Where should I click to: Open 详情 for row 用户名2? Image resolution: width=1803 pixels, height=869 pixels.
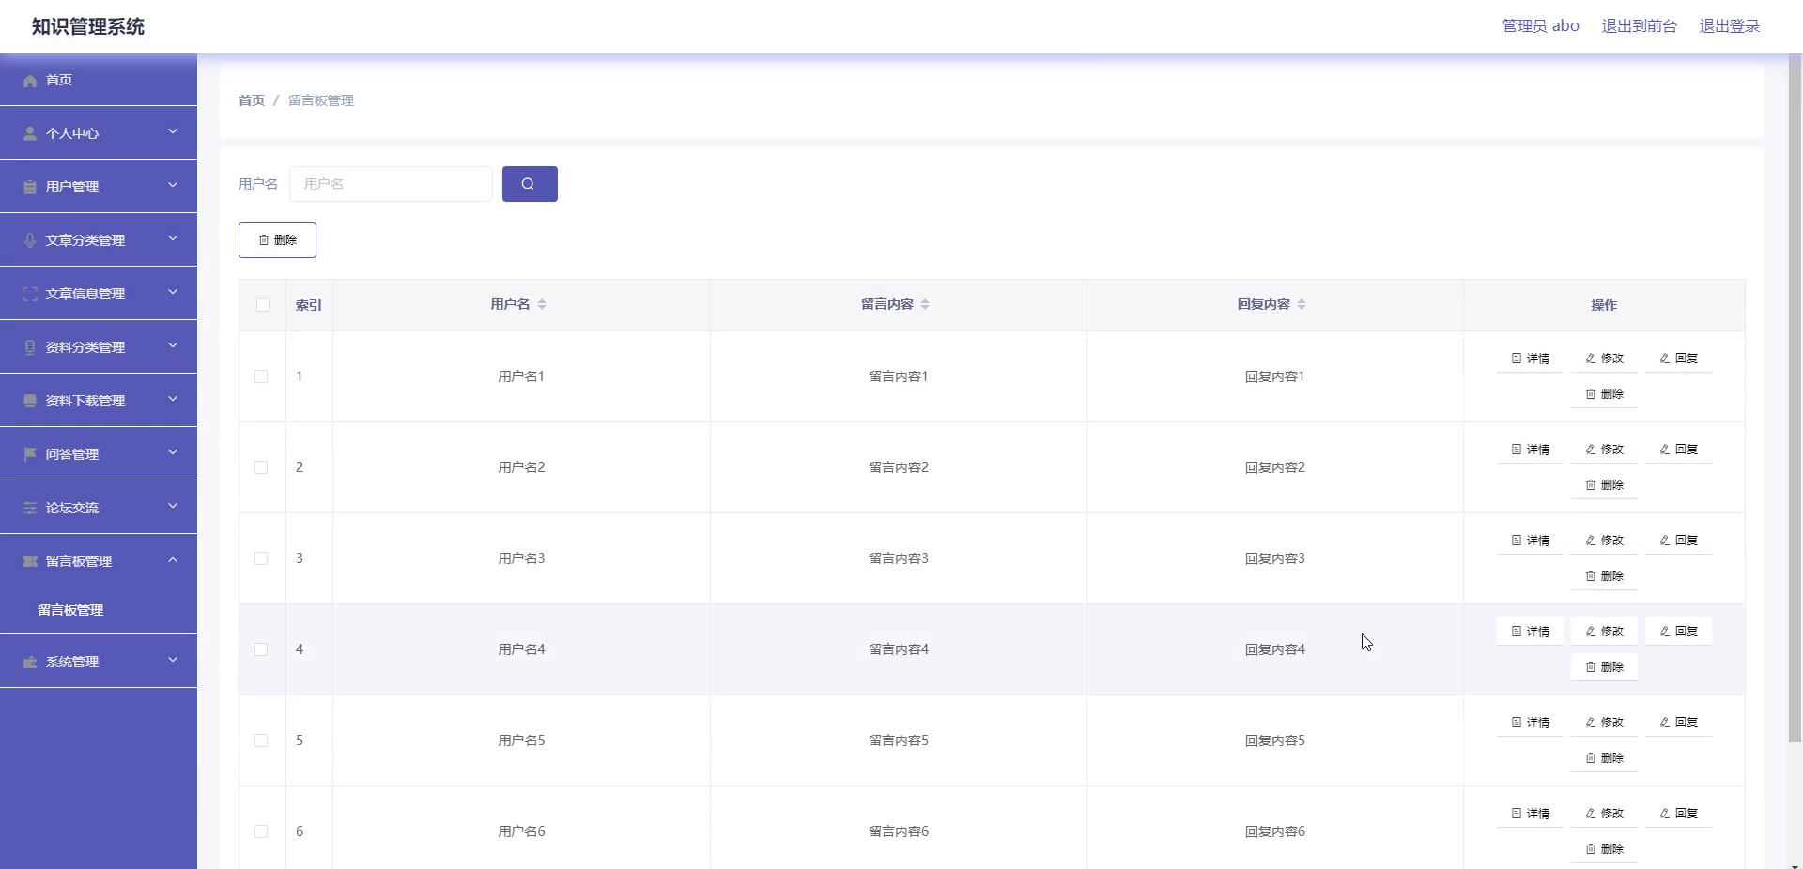1531,450
